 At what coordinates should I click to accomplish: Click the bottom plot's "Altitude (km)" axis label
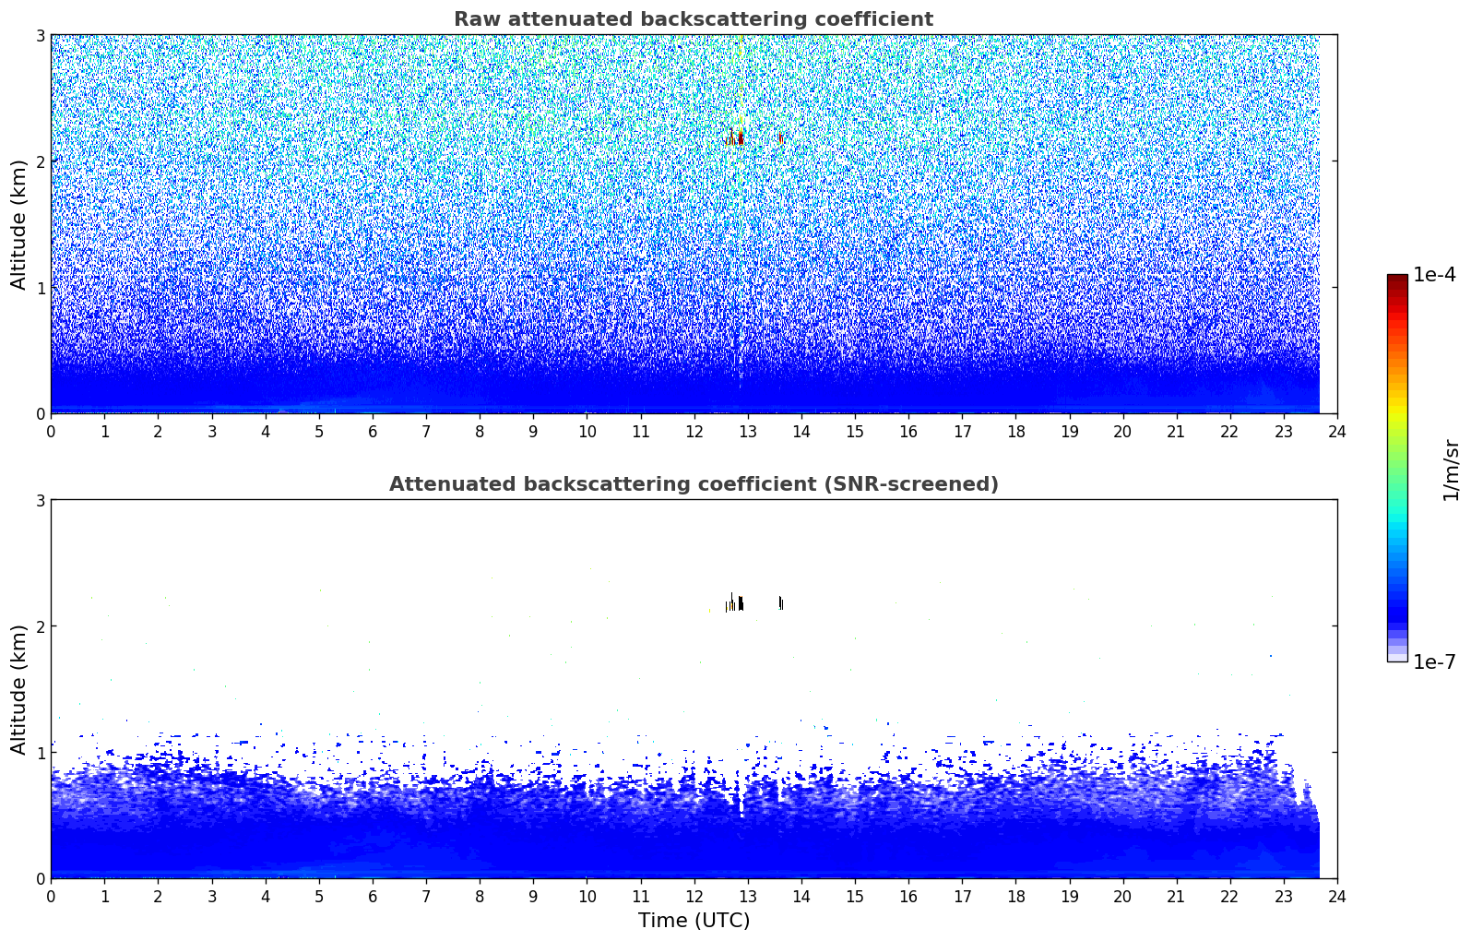point(18,689)
